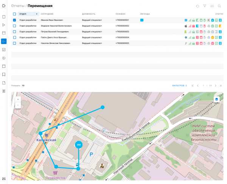
Task: Jump to the last page button
Action: [221, 86]
